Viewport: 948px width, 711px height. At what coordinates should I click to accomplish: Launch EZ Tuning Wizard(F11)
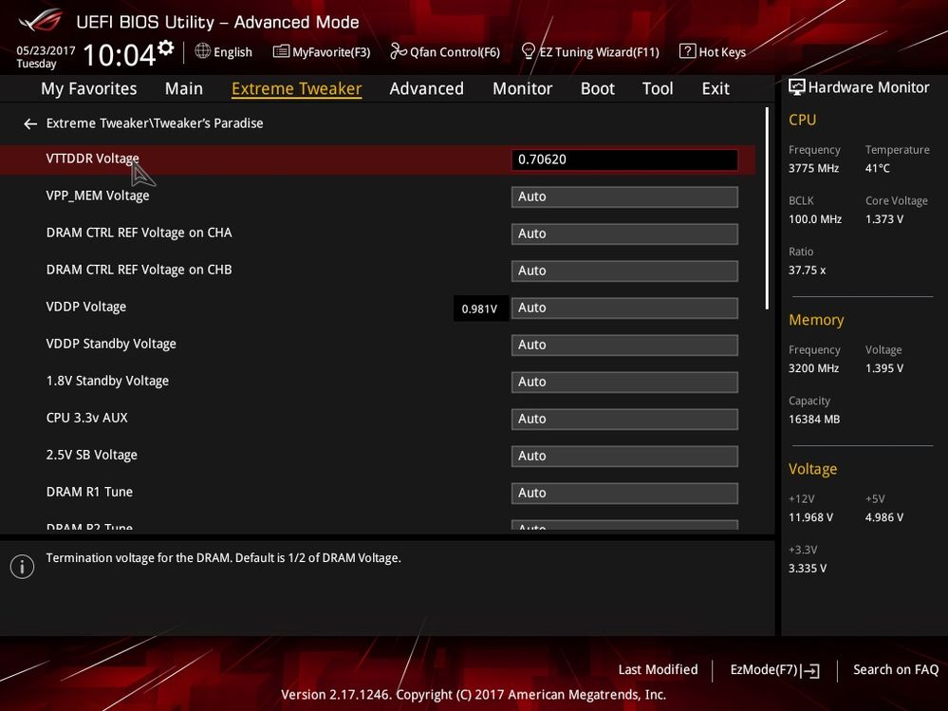(x=590, y=52)
